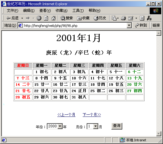
Task: Go to the Home page icon
Action: click(53, 18)
